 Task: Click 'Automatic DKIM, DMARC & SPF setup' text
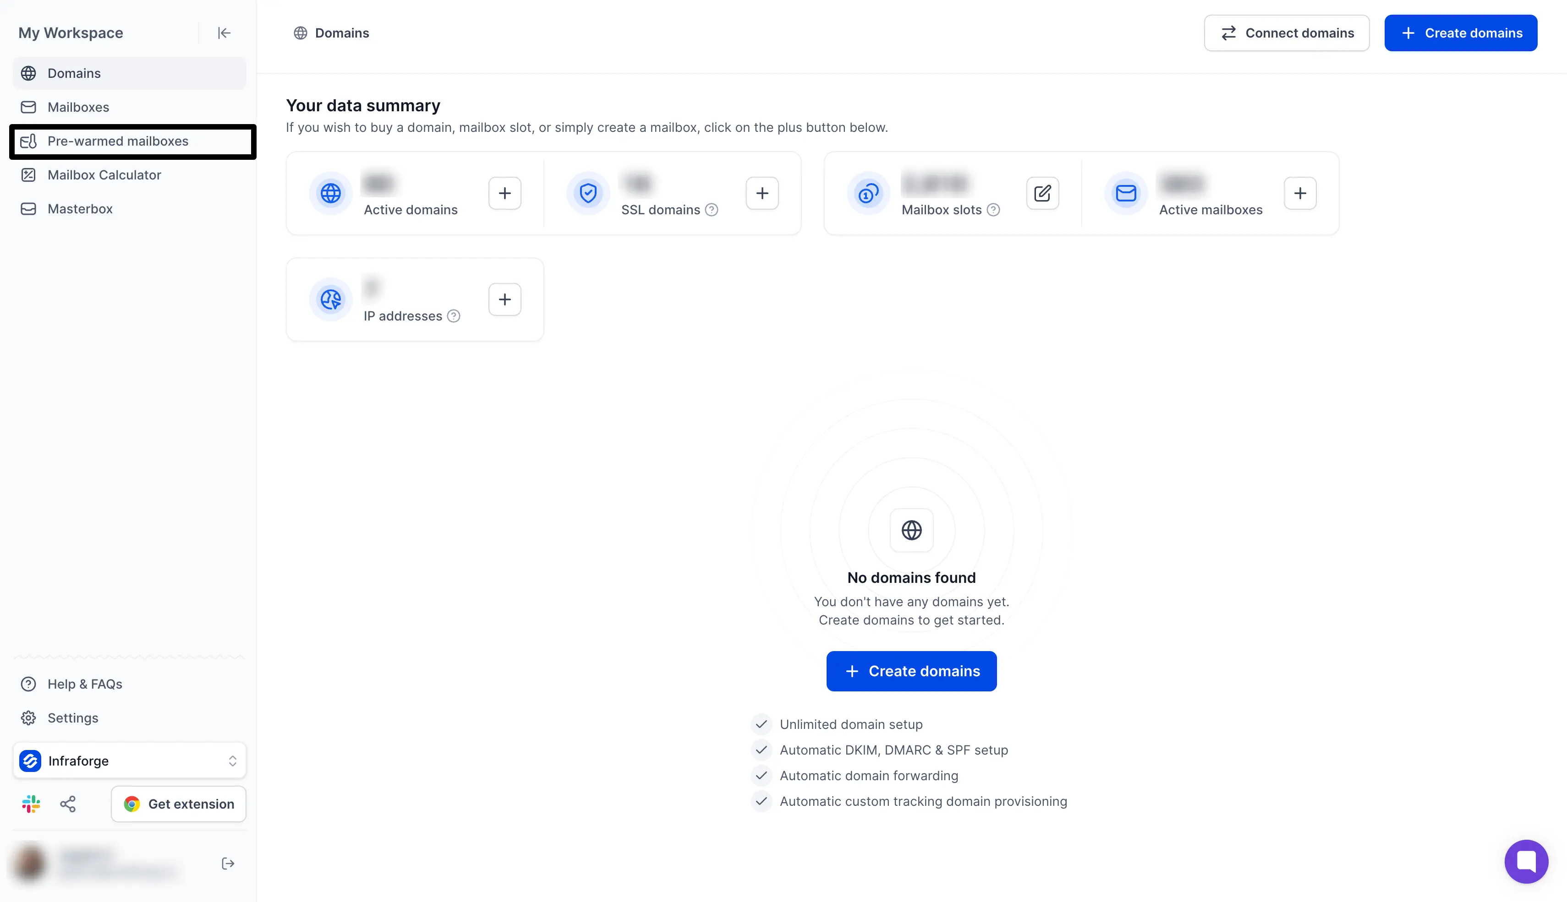point(894,750)
